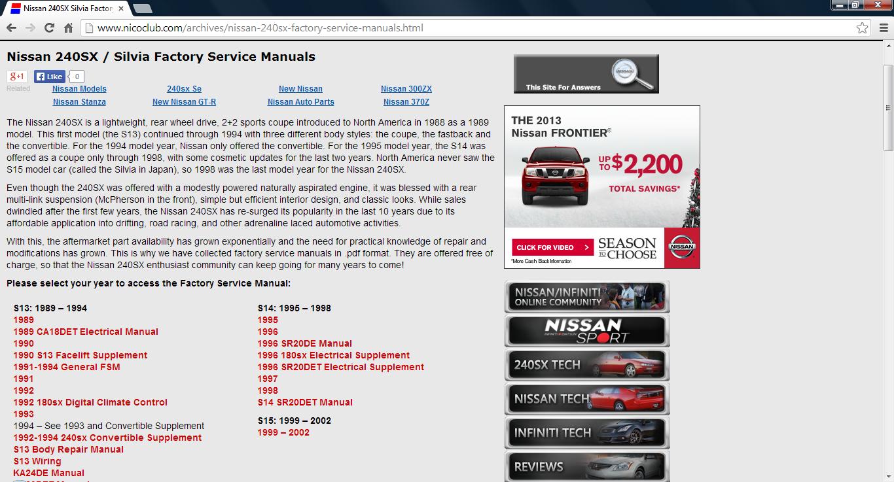Open the 1999 – 2002 S15 link
Viewport: 894px width, 482px height.
pyautogui.click(x=283, y=432)
